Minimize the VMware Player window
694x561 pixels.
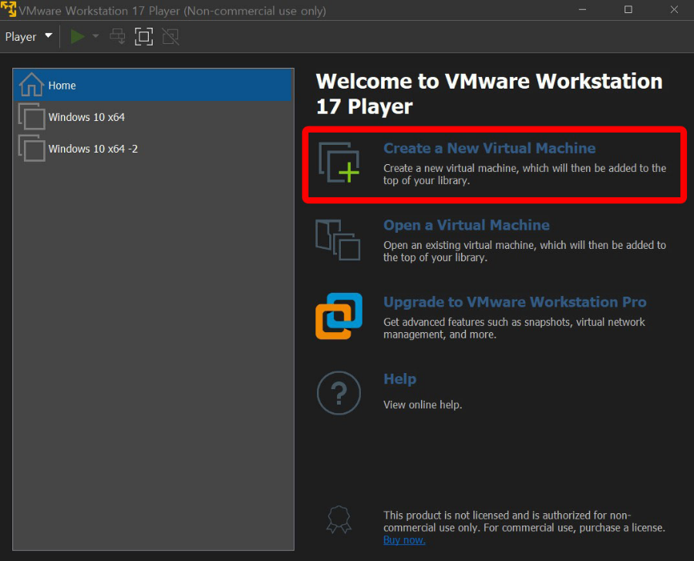582,10
